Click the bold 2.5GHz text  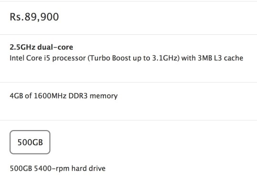coord(22,47)
